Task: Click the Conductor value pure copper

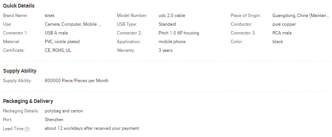Action: (x=284, y=24)
